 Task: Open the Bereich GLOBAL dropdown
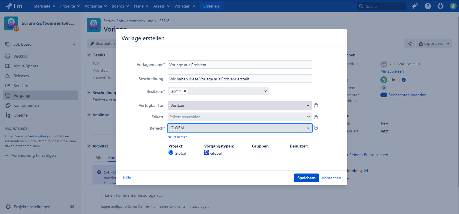pyautogui.click(x=240, y=128)
